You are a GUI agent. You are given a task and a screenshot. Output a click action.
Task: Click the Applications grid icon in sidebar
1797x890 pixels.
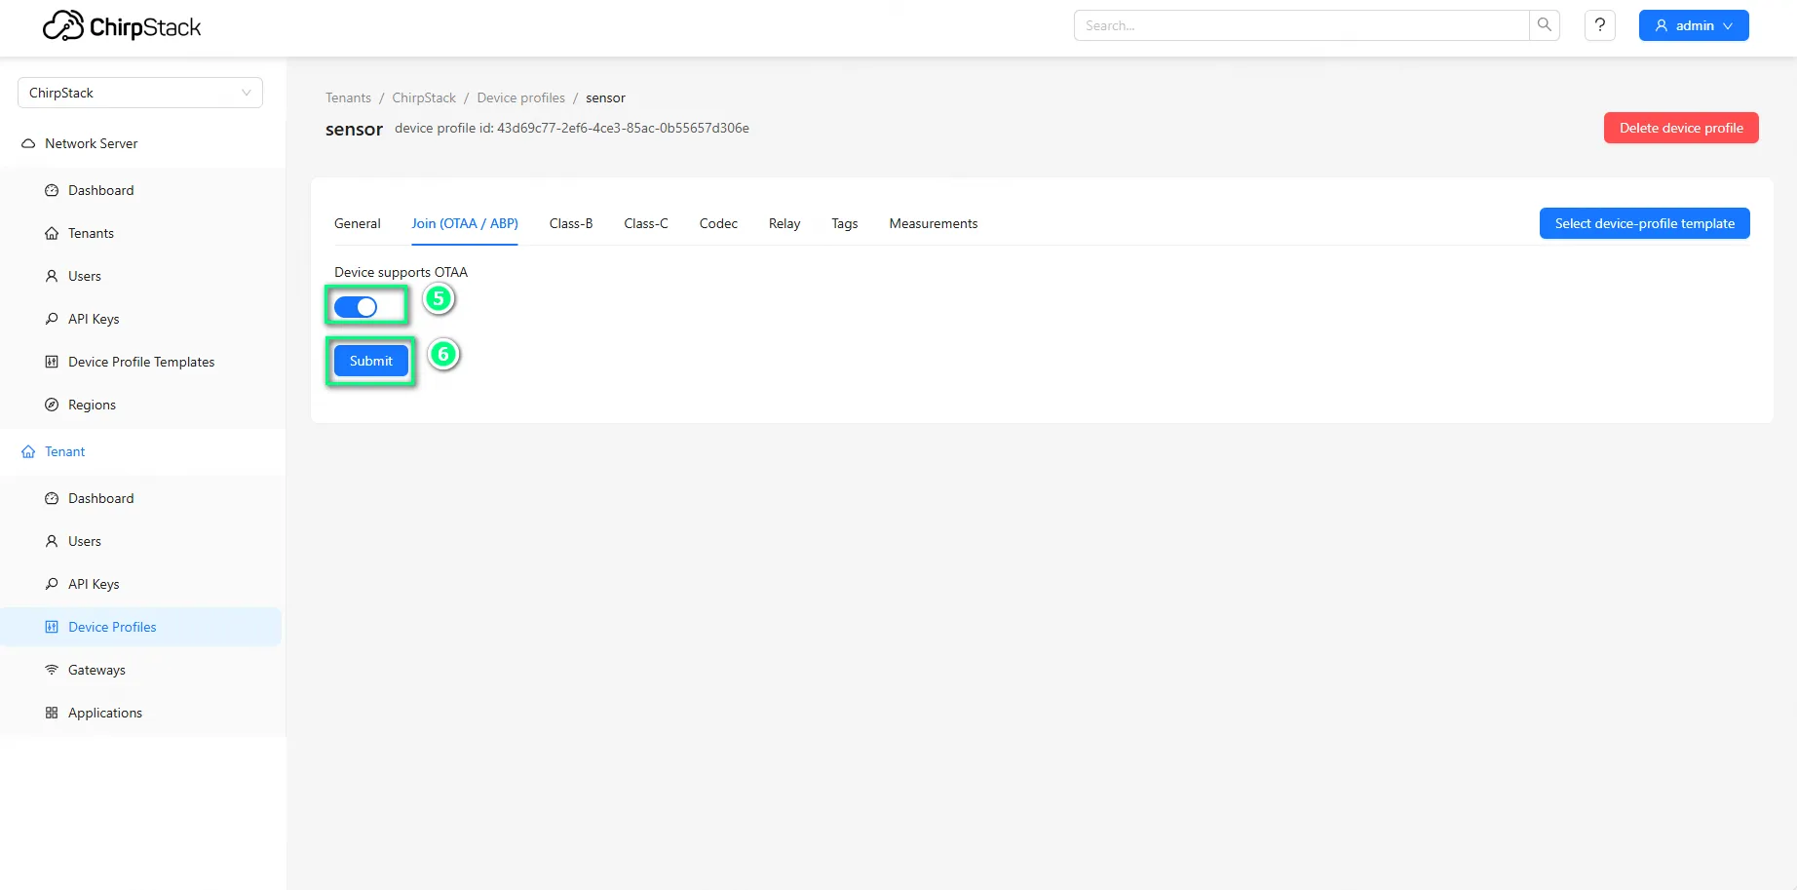[52, 713]
